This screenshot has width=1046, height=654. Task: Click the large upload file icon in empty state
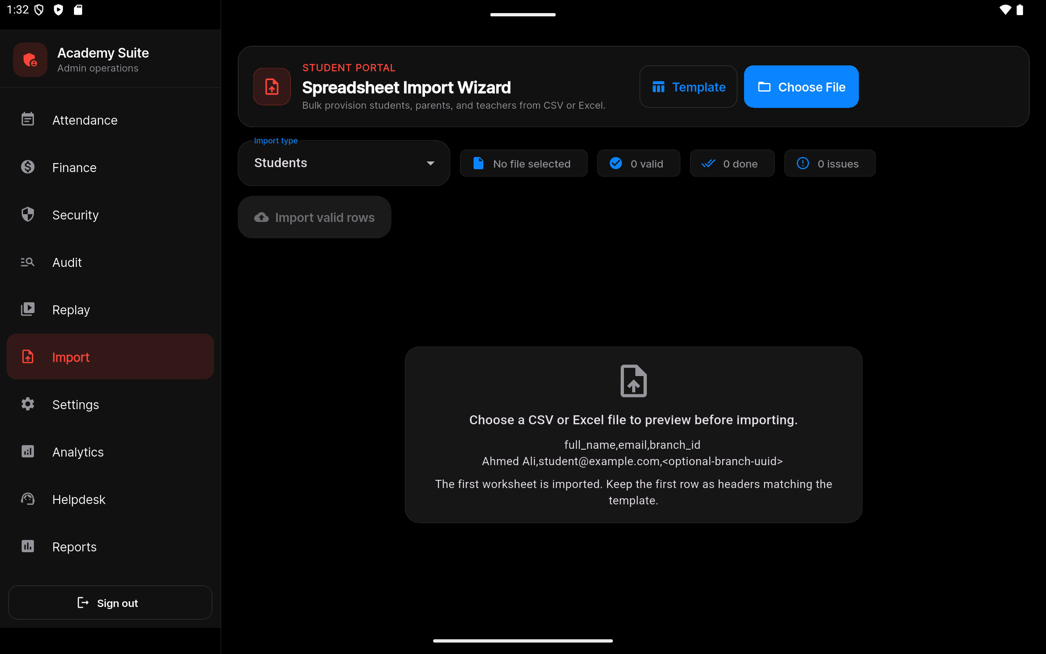[634, 381]
